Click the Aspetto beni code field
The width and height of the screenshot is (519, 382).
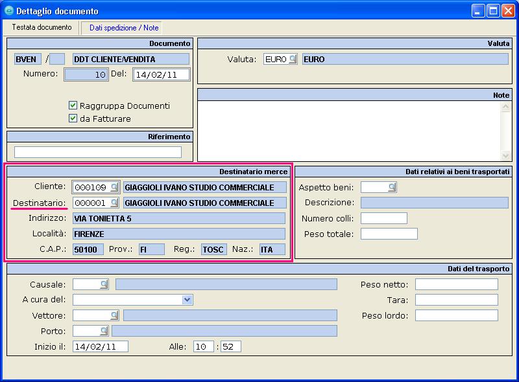(x=374, y=187)
